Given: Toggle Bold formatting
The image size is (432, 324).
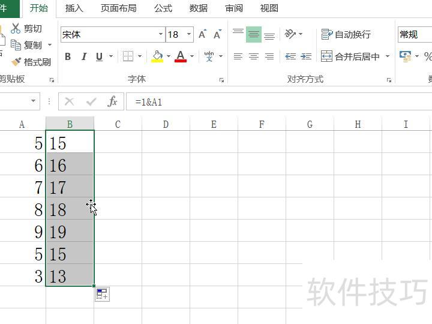Looking at the screenshot, I should pos(68,57).
